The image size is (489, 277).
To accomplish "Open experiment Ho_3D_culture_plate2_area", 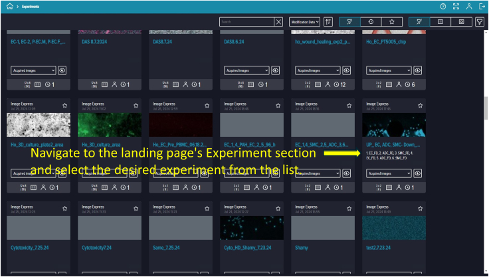I will point(37,145).
